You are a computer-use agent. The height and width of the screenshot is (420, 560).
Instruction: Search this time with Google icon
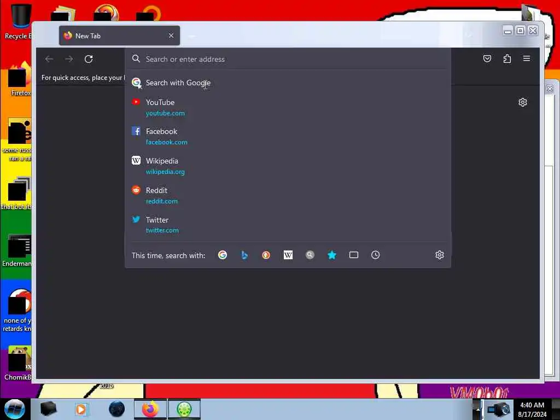coord(223,255)
